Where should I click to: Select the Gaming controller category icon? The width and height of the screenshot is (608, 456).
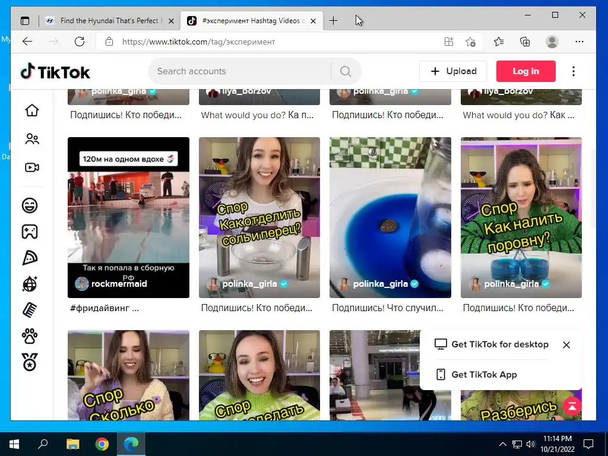tap(30, 232)
